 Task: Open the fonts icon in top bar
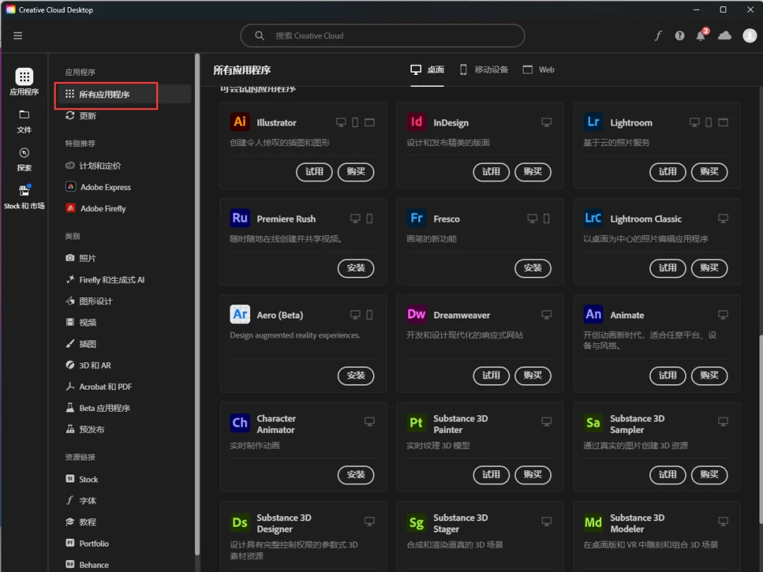pyautogui.click(x=658, y=35)
